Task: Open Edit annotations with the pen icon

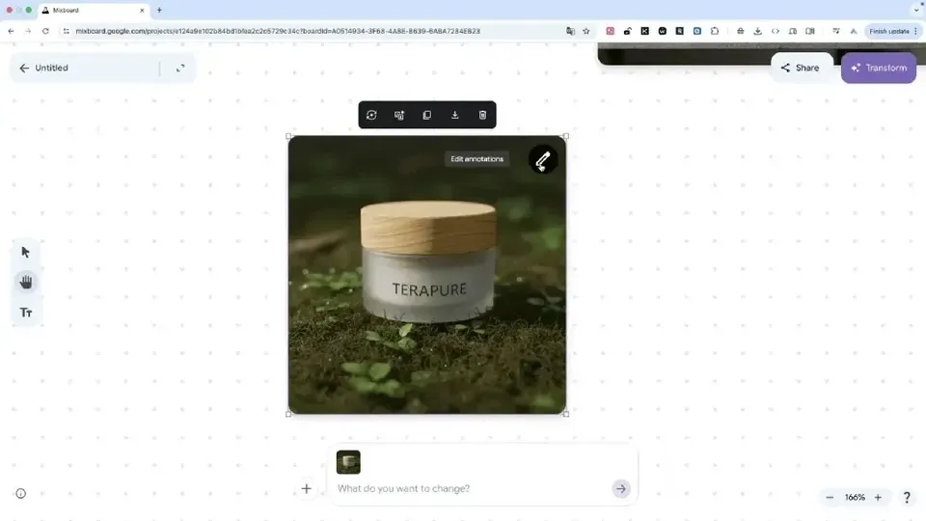Action: 543,159
